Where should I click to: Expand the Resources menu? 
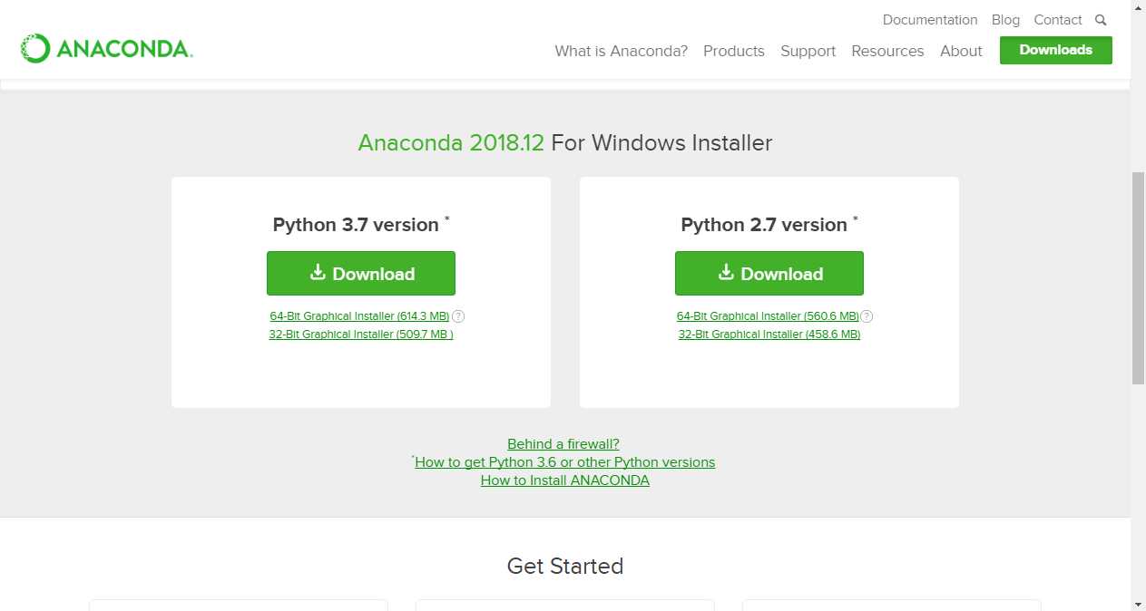coord(887,51)
